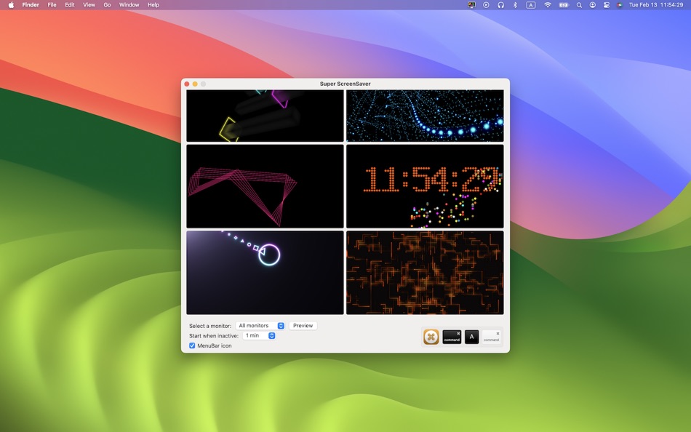Viewport: 691px width, 432px height.
Task: Close the Super ScreenSaver window
Action: [187, 84]
